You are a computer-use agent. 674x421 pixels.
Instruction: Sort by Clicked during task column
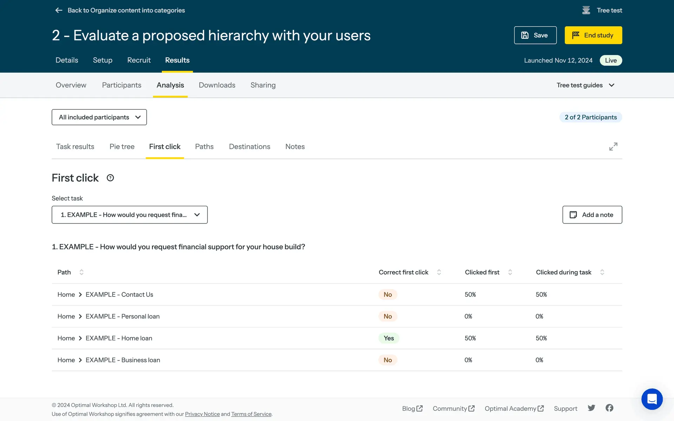pyautogui.click(x=602, y=272)
